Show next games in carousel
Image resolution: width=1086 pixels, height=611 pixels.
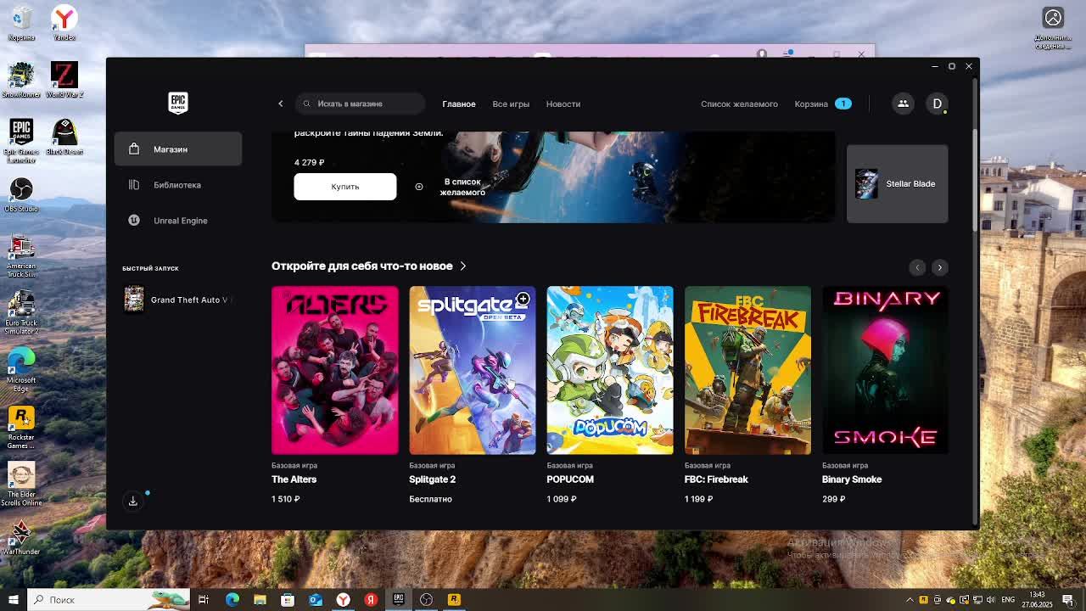pyautogui.click(x=939, y=267)
